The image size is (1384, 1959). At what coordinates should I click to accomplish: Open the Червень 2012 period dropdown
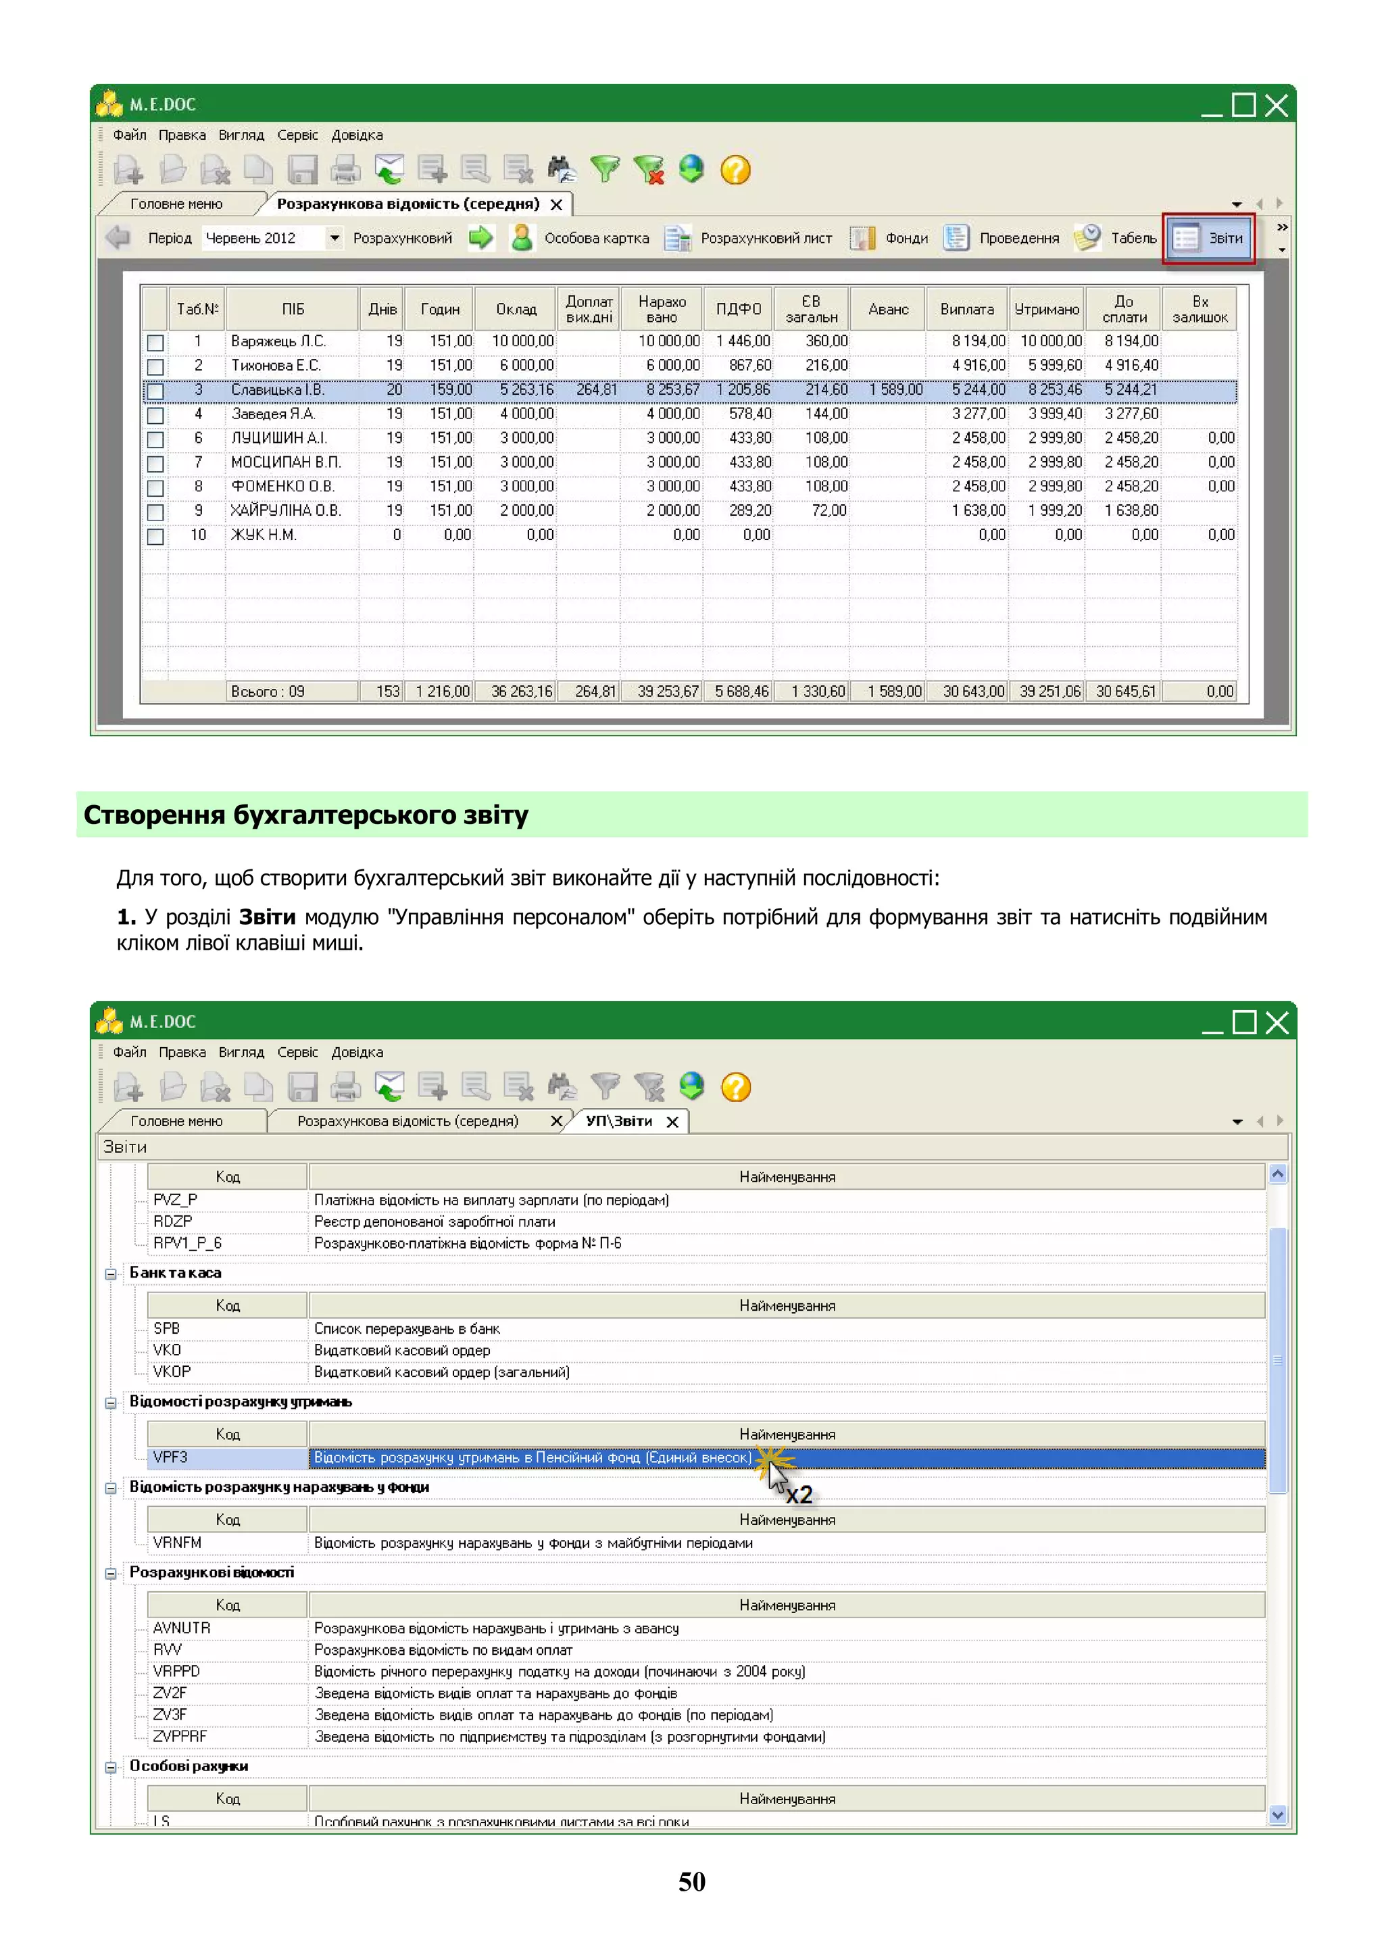pyautogui.click(x=335, y=238)
